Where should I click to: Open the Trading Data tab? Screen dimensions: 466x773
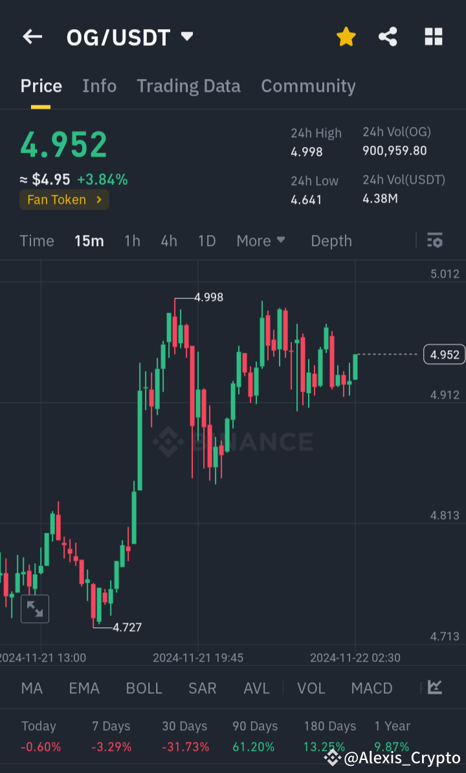[x=188, y=85]
